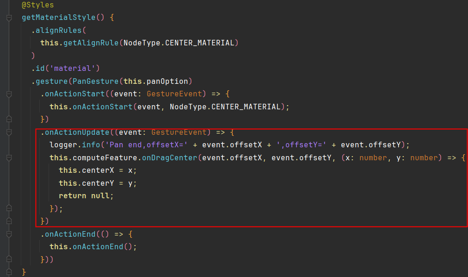The image size is (468, 277).
Task: Fold the onDragCenter callback block
Action: coord(9,158)
